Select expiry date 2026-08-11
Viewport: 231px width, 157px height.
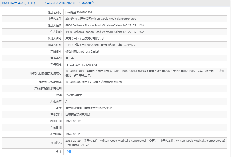(73, 134)
